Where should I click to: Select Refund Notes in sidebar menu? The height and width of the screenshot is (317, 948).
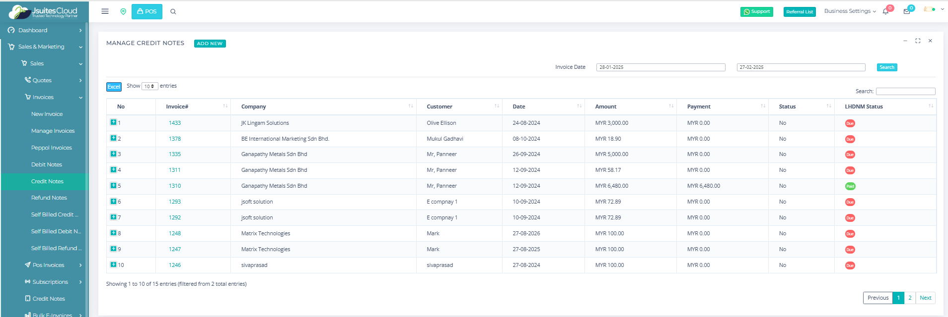coord(49,198)
